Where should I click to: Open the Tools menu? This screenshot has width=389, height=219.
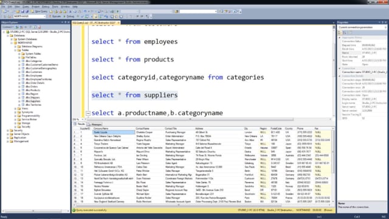[55, 7]
